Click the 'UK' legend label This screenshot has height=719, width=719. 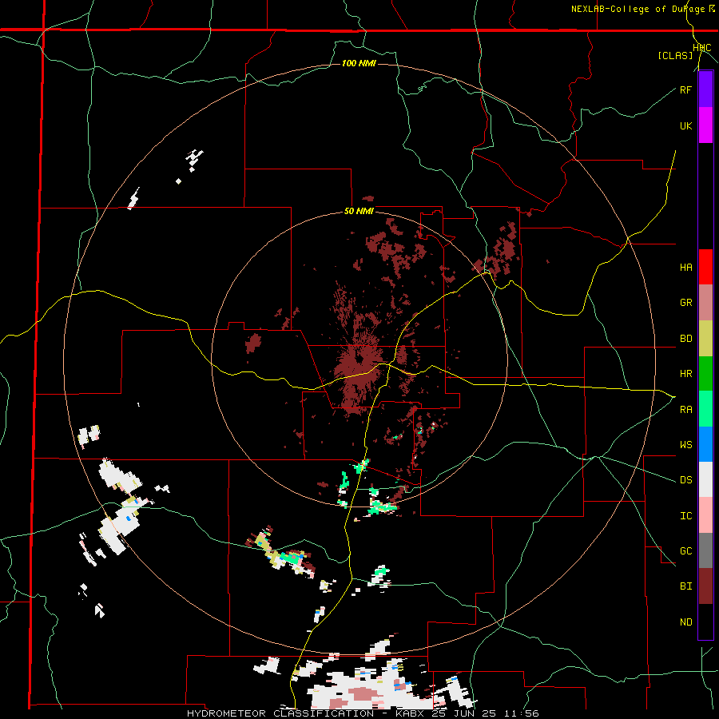(x=685, y=125)
